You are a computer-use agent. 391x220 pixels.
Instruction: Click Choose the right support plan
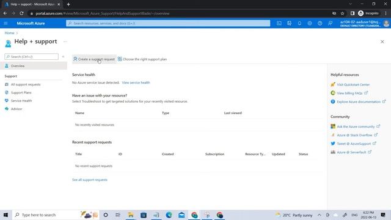pyautogui.click(x=142, y=59)
